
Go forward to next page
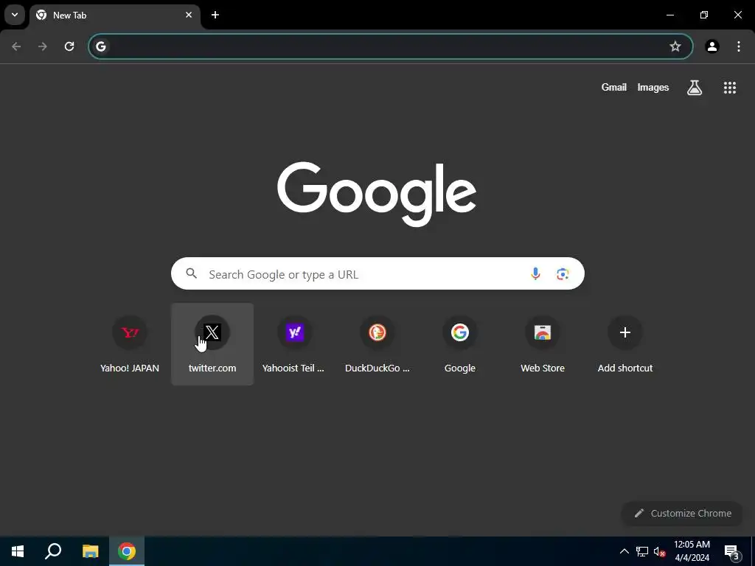click(43, 46)
